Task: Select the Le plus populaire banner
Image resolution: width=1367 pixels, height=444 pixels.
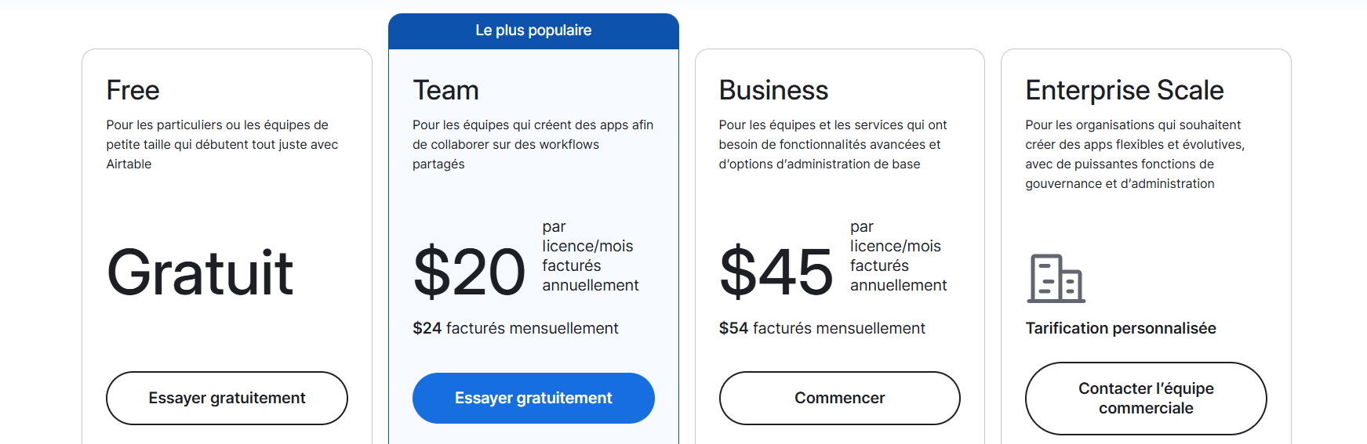Action: (533, 31)
